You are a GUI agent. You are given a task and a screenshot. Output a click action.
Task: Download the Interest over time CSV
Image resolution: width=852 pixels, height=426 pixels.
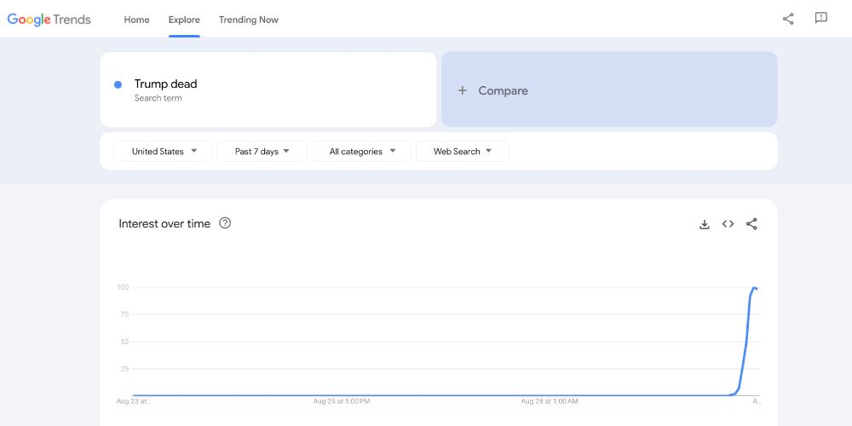click(x=705, y=224)
